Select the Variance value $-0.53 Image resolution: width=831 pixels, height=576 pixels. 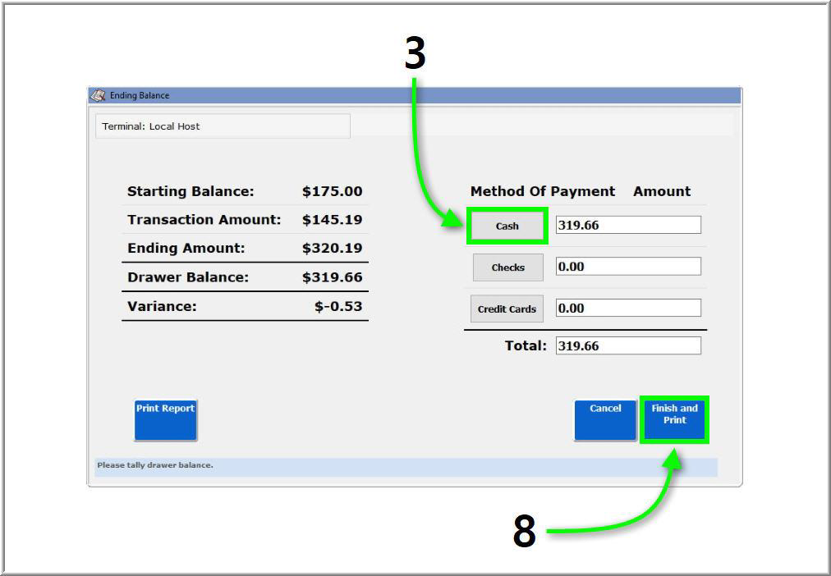tap(338, 307)
